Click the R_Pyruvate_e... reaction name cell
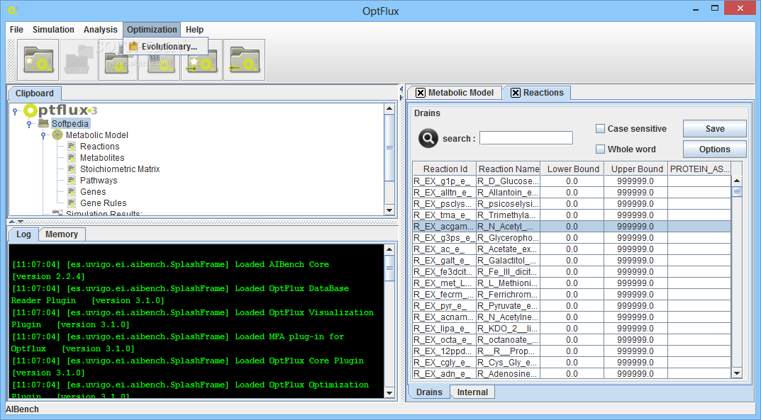 (x=508, y=306)
